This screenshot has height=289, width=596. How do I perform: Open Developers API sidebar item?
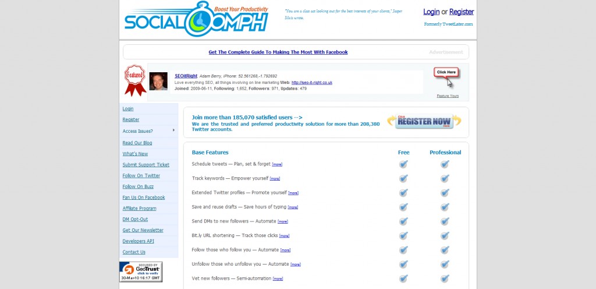tap(139, 241)
